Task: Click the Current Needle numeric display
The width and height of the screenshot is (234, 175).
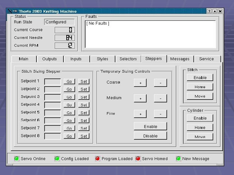Action: (65, 38)
